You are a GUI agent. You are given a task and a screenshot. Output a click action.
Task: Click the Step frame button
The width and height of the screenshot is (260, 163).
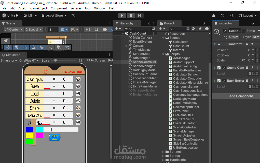pos(140,16)
